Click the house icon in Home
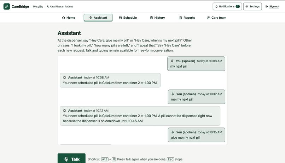The height and width of the screenshot is (163, 285). coord(63,18)
